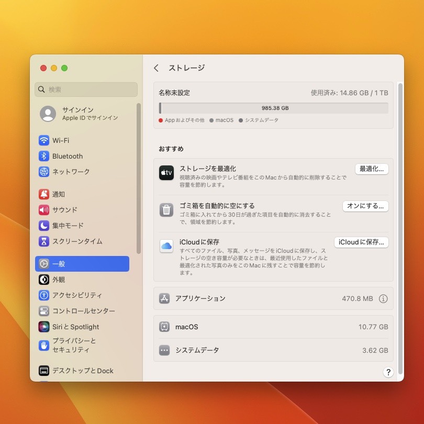Image resolution: width=424 pixels, height=424 pixels.
Task: Open ネットワーク settings label
Action: tap(71, 172)
